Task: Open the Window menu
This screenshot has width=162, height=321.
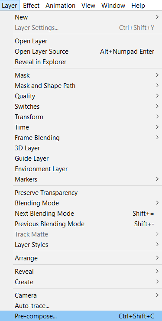Action: pyautogui.click(x=113, y=6)
